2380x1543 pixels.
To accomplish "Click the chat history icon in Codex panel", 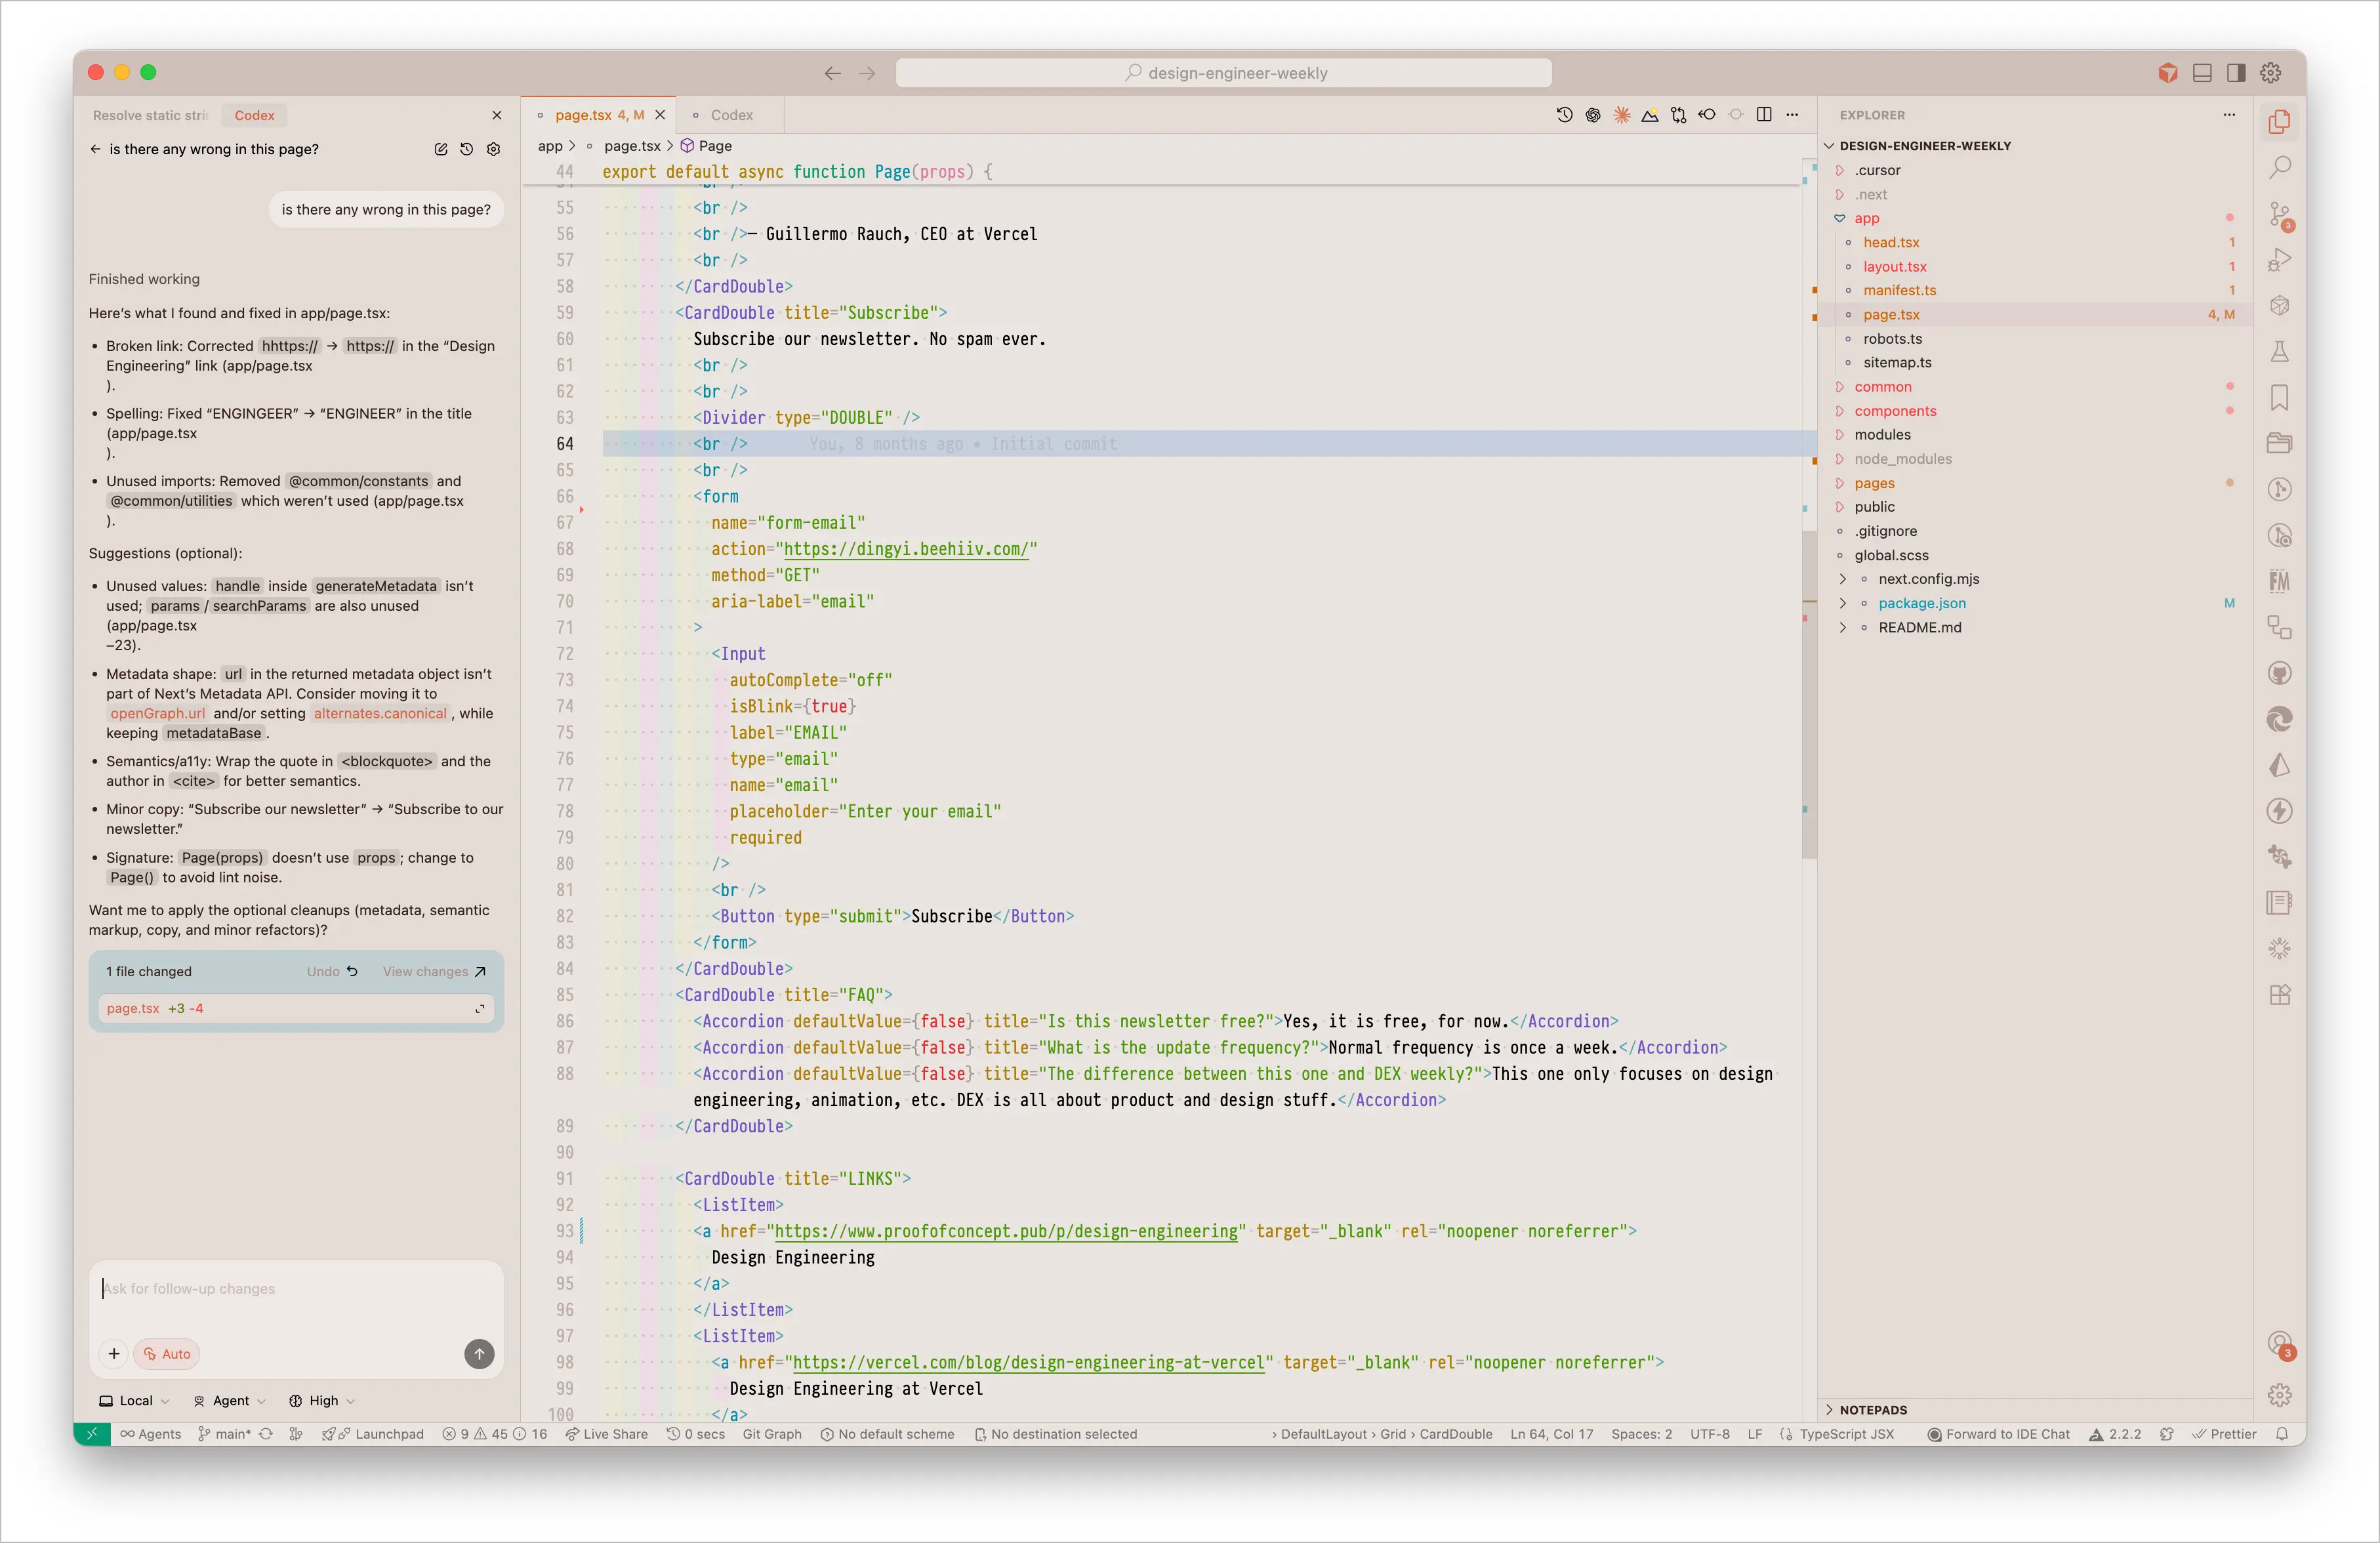I will pyautogui.click(x=466, y=149).
